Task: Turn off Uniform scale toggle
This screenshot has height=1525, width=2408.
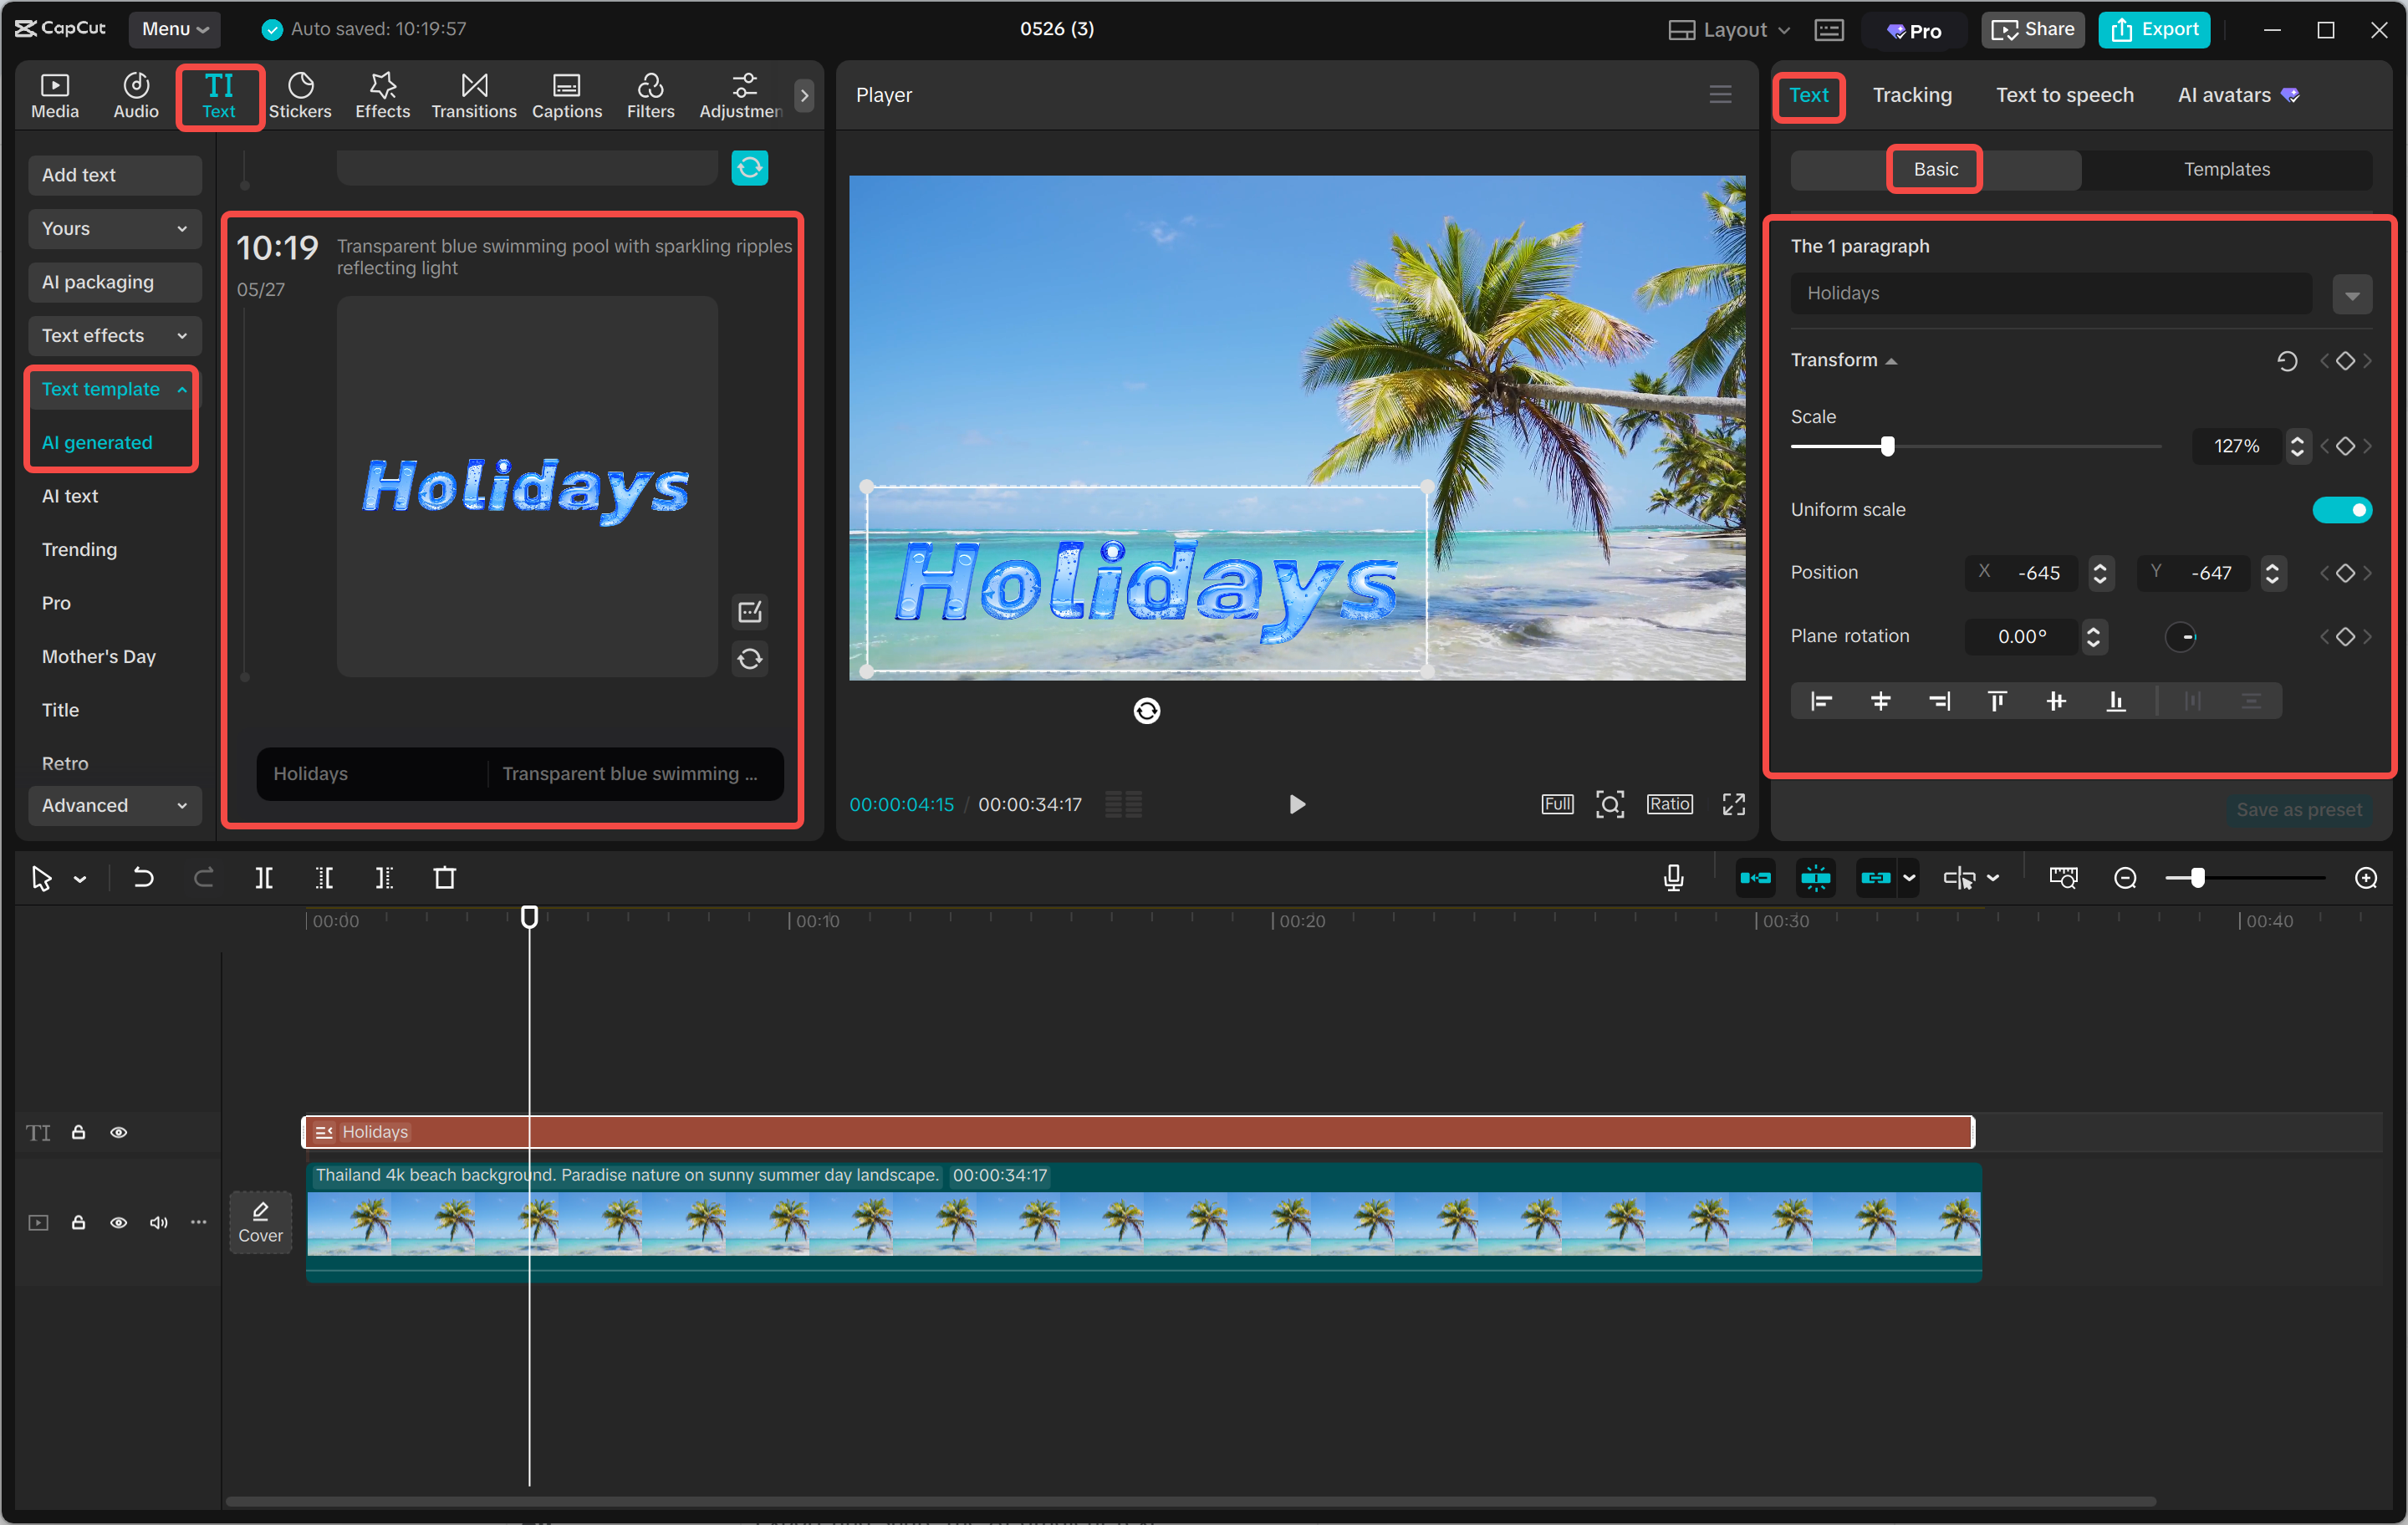Action: [2341, 510]
